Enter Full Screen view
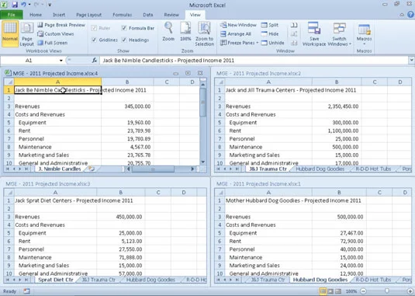Screen dimensions: 415x296 tap(53, 43)
